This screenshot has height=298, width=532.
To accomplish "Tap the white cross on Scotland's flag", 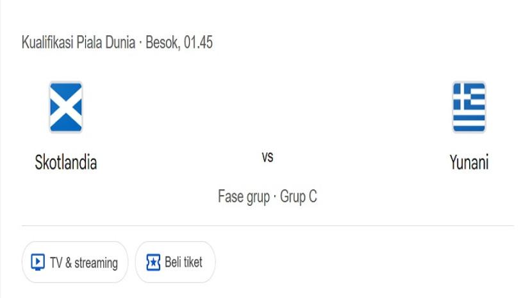I will (x=66, y=107).
